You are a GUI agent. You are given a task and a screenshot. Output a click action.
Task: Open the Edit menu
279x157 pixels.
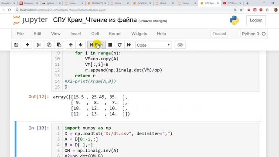click(x=37, y=34)
